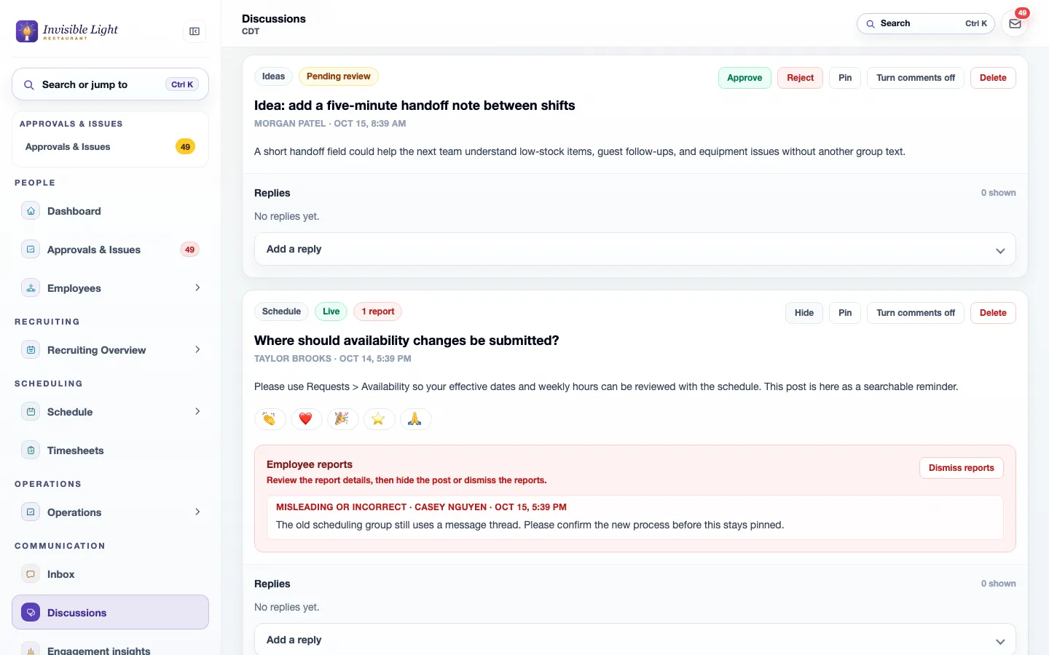Turn comments off on handoff note idea

pyautogui.click(x=916, y=78)
